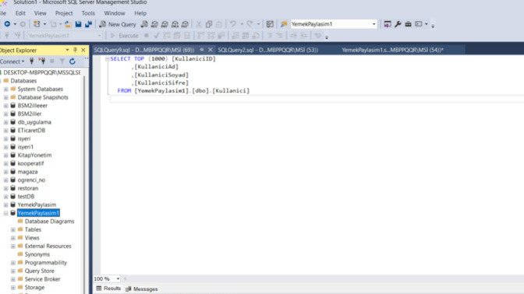Select the kooperatif database

(30, 163)
